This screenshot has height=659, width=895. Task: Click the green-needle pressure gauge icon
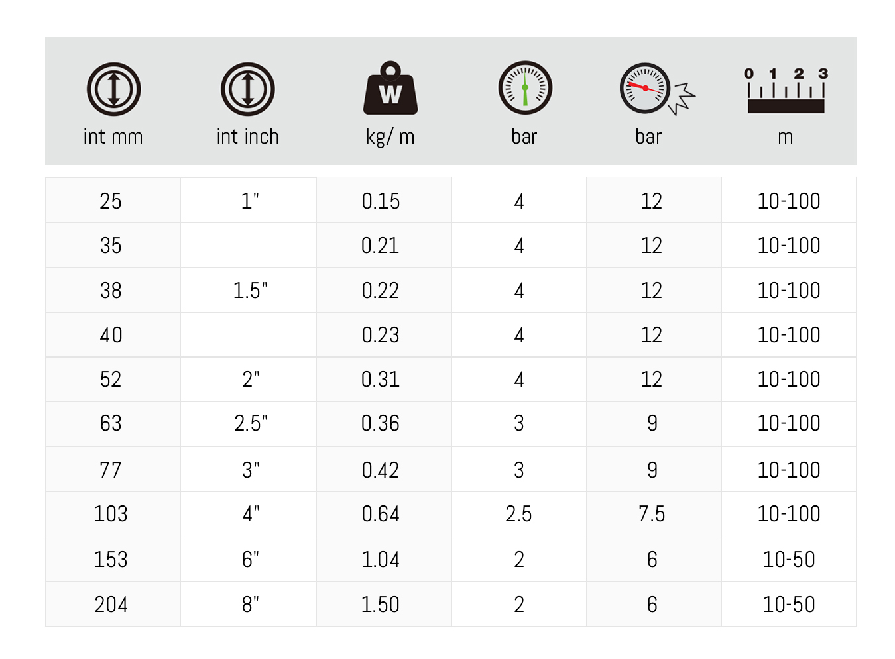[x=525, y=88]
